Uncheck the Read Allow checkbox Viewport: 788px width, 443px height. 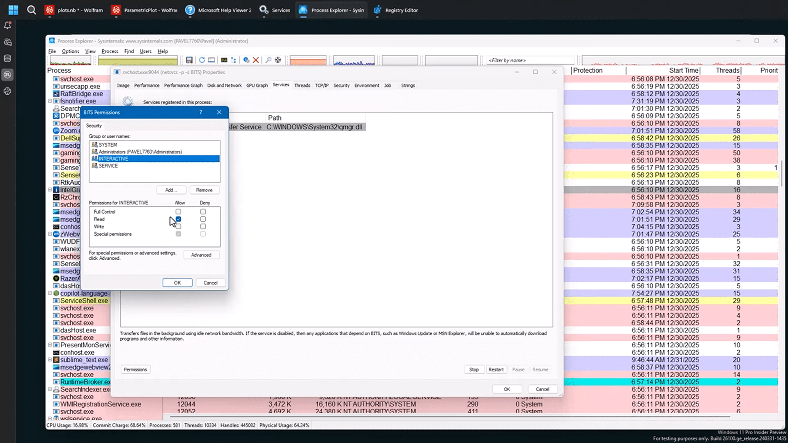pos(178,219)
